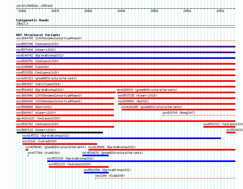Click the red nsv6524712 variant bar
243x189 pixels.
coord(220,127)
